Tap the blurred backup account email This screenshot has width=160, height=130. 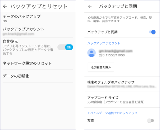(116, 51)
